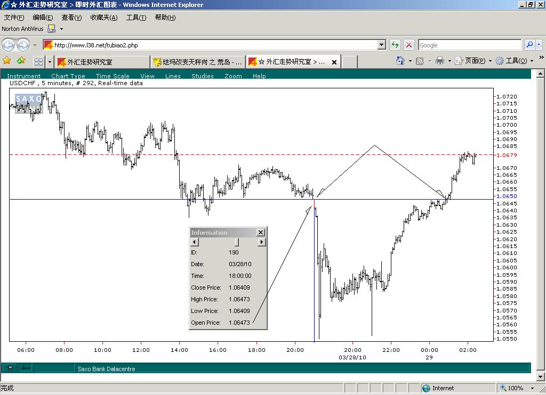Click the first chart tool button at bottom-left
The width and height of the screenshot is (546, 395).
[x=10, y=367]
